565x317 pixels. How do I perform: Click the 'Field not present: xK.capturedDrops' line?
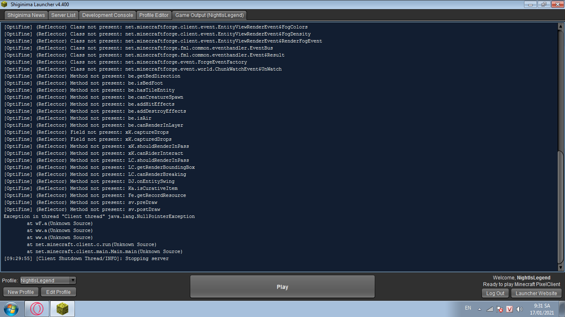[x=88, y=139]
